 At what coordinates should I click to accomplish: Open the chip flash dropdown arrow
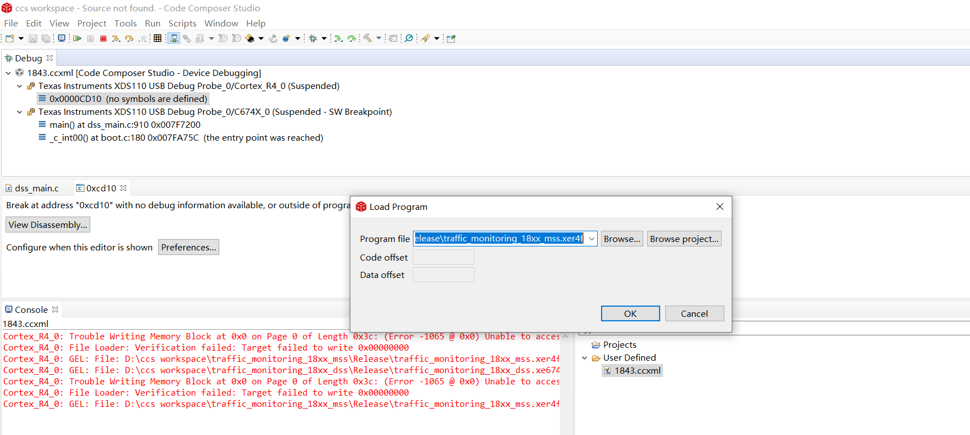(261, 38)
